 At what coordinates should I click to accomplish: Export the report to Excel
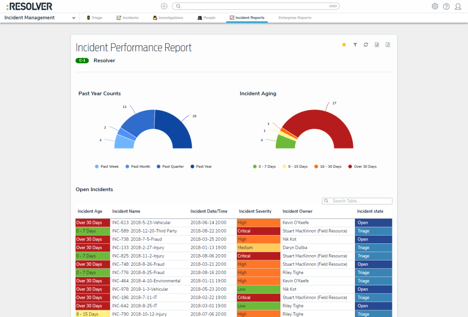tap(388, 45)
